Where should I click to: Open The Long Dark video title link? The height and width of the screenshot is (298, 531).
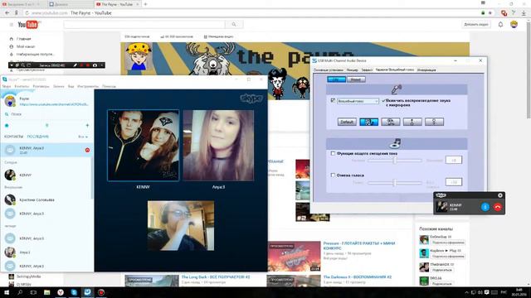point(216,277)
